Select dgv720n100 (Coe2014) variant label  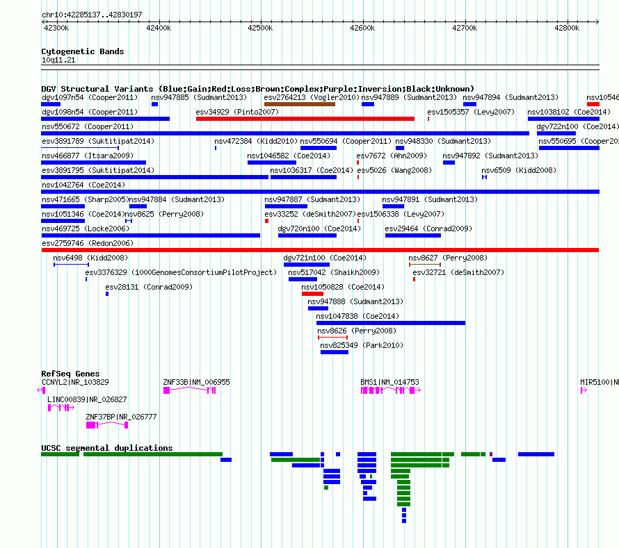(x=319, y=229)
